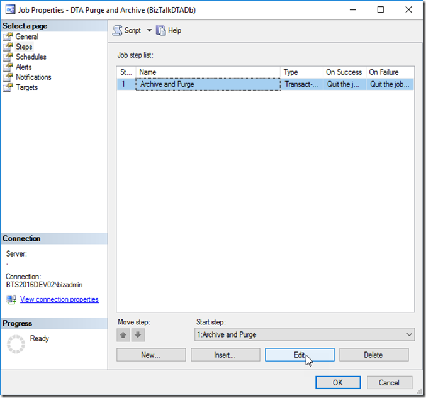The image size is (426, 398).
Task: Click the Ready progress spinner
Action: (x=16, y=345)
